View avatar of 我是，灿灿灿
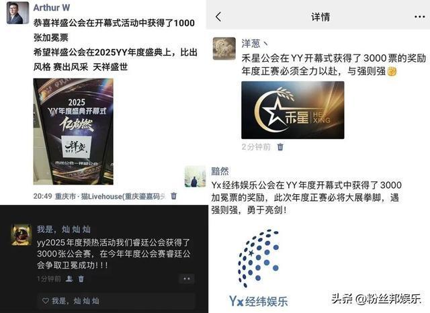The width and height of the screenshot is (430, 313). 21,234
